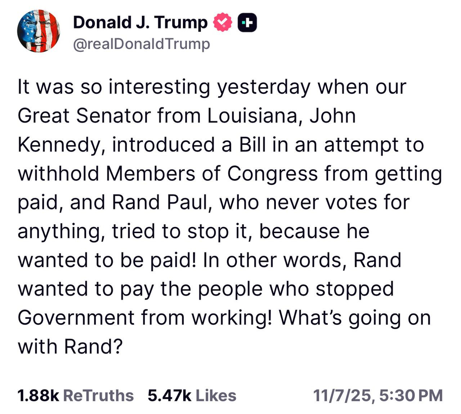Open the Donald J. Trump display name
Screen dimensions: 461x414
[x=140, y=22]
